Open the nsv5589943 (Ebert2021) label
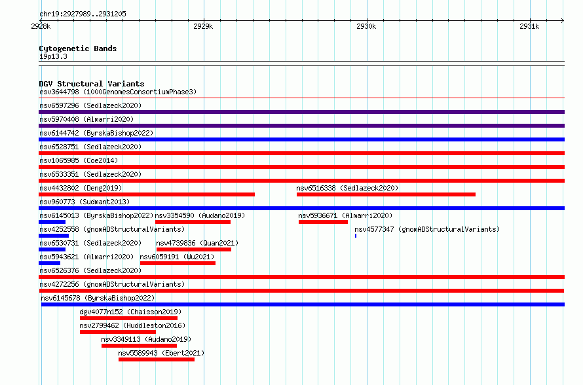 (161, 353)
